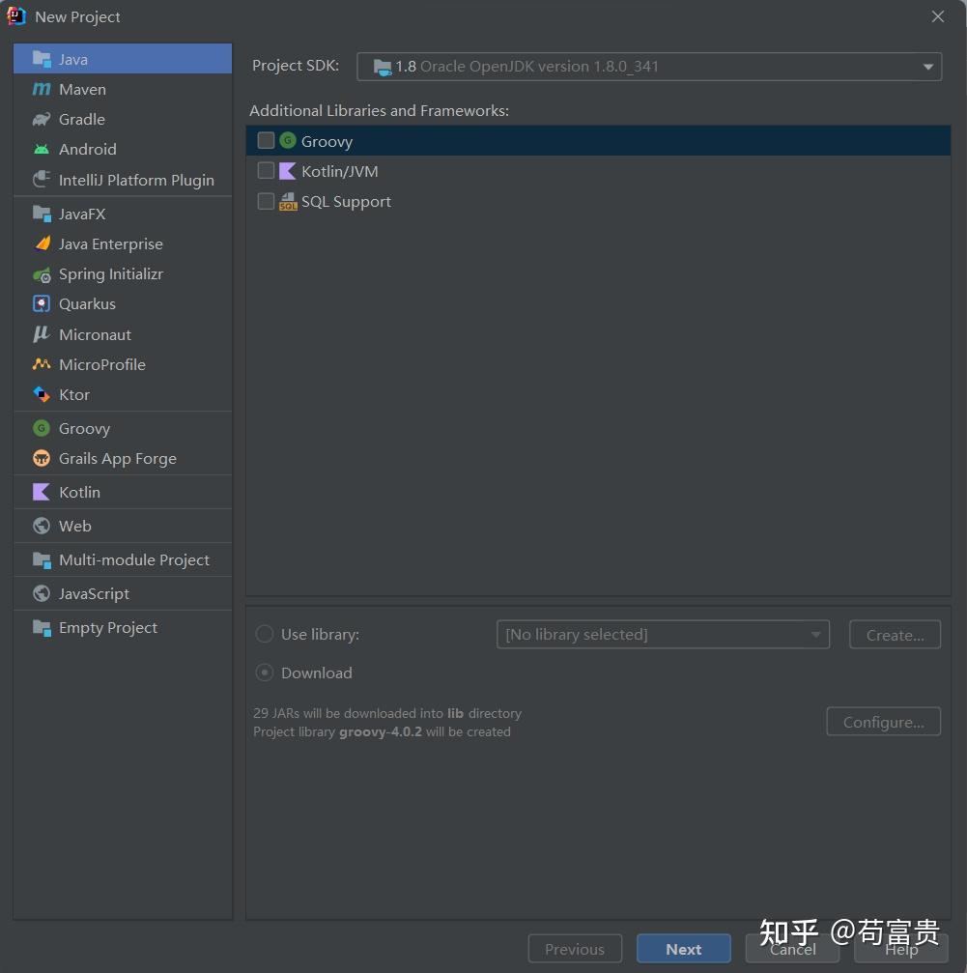This screenshot has width=967, height=973.
Task: Enable the Groovy library checkbox
Action: tap(266, 141)
